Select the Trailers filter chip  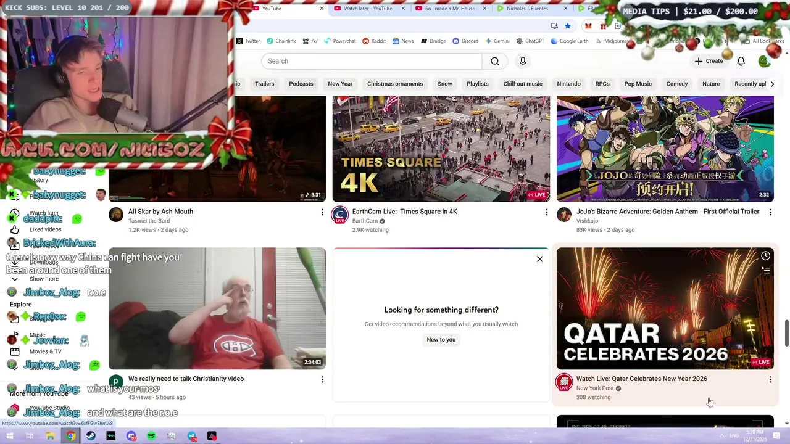264,84
